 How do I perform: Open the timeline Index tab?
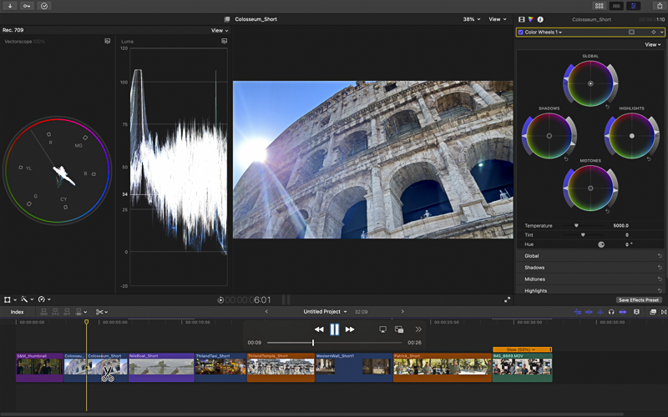(17, 312)
